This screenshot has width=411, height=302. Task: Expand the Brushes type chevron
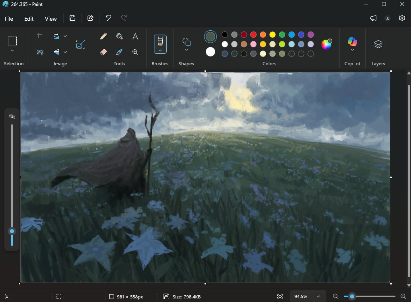160,50
